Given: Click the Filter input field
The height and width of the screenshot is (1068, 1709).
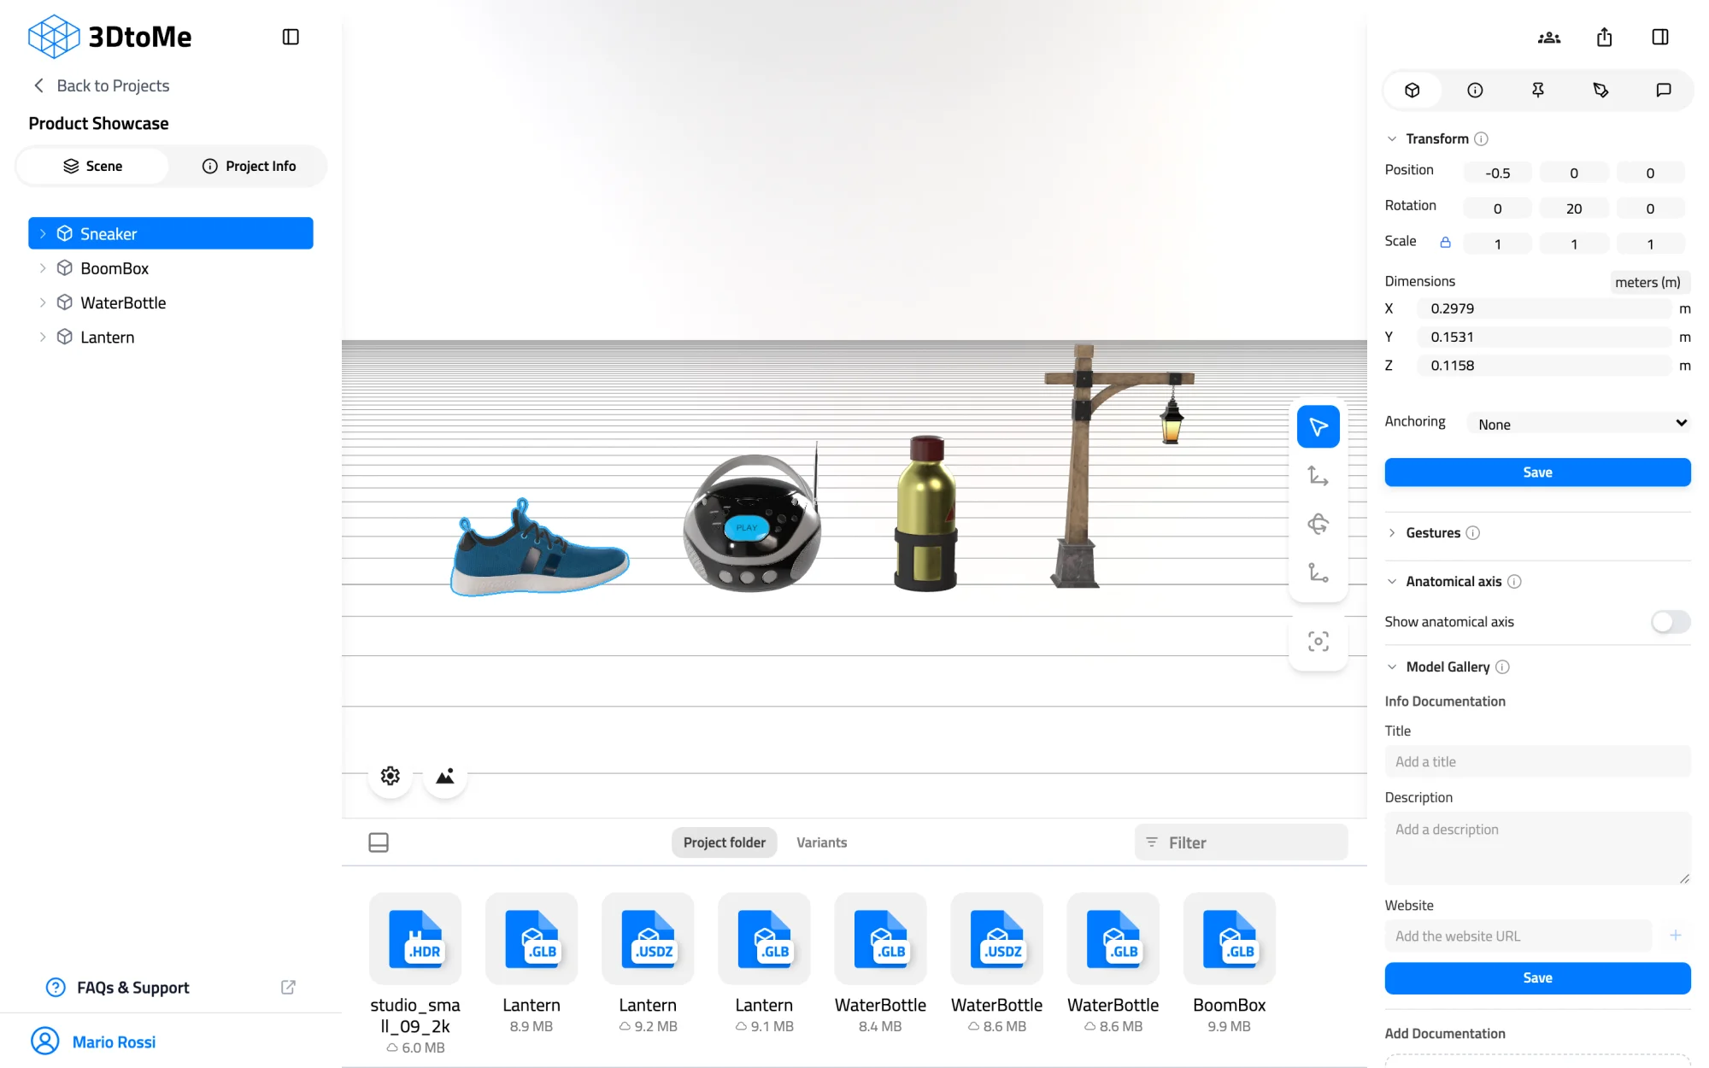Looking at the screenshot, I should pos(1242,843).
